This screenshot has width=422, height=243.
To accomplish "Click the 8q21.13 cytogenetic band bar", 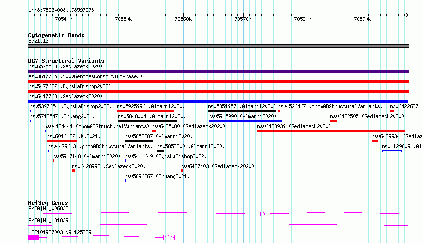I will (x=218, y=46).
